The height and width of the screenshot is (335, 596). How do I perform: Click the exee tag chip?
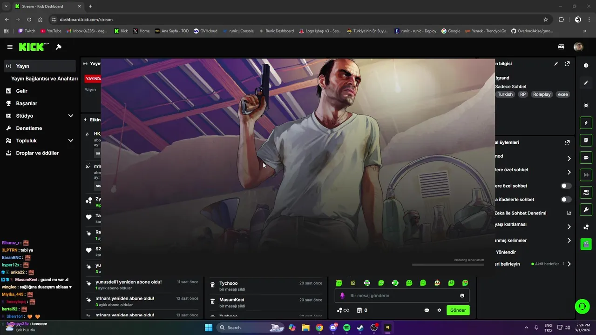click(x=563, y=94)
